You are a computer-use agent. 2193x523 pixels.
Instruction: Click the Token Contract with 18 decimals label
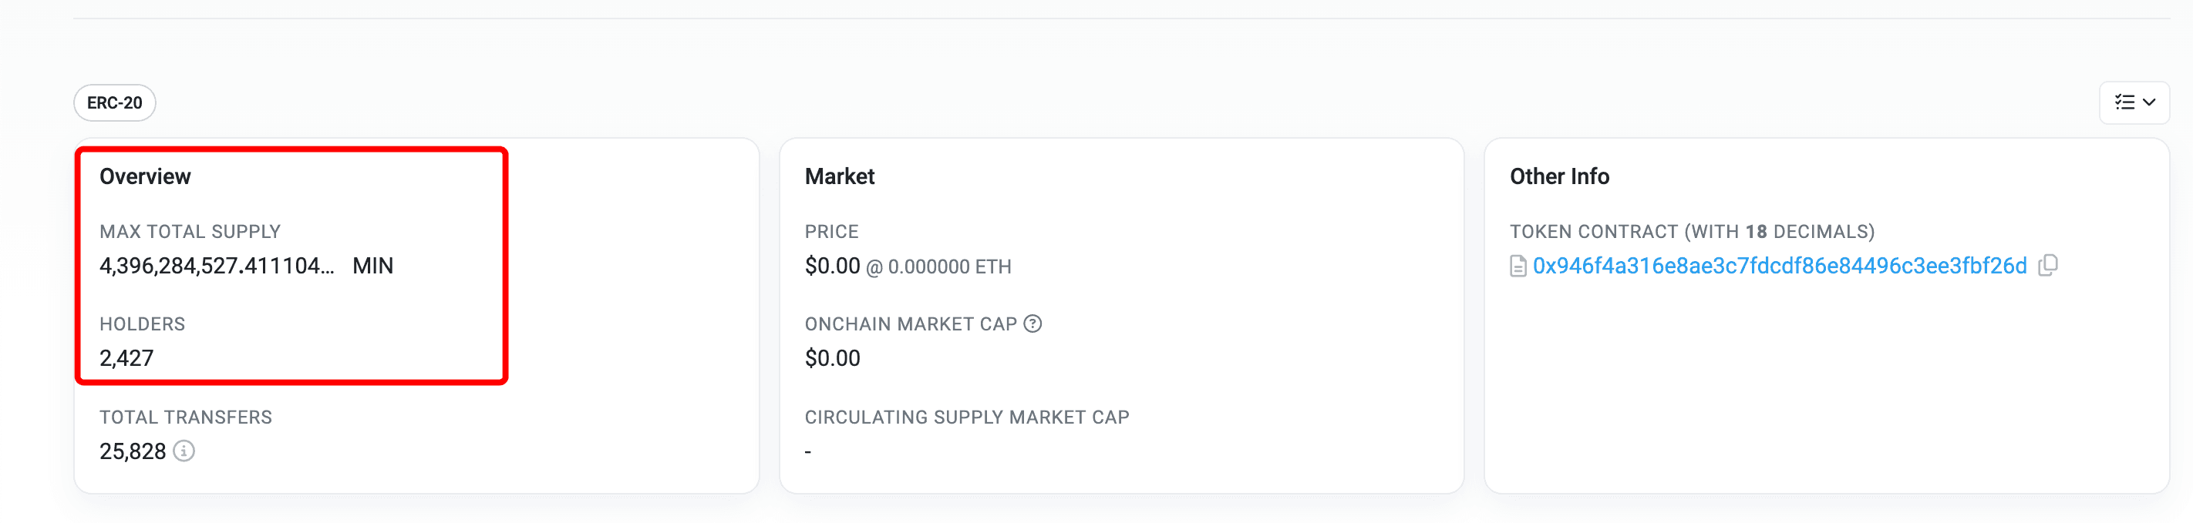pos(1693,231)
